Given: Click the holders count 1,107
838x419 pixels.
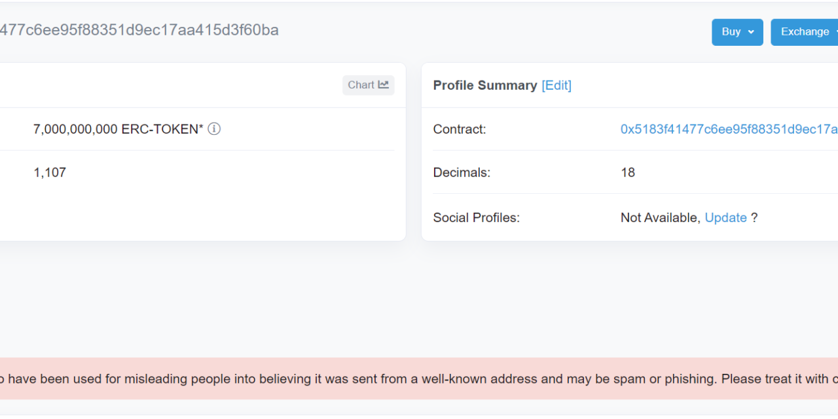Looking at the screenshot, I should (x=50, y=172).
